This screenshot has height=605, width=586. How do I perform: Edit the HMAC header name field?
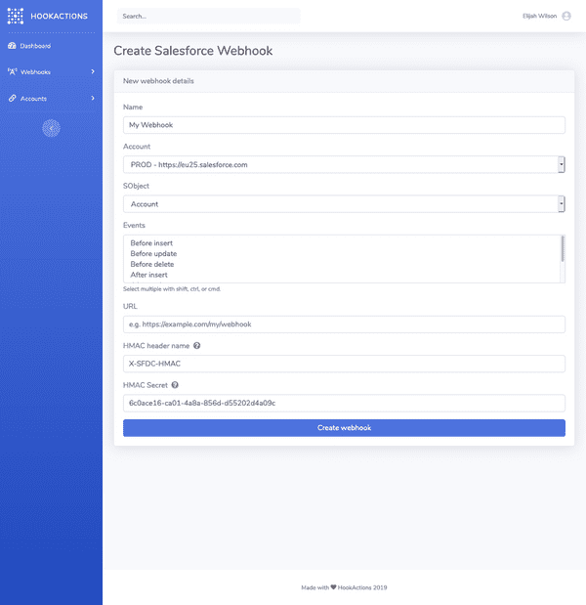[344, 364]
